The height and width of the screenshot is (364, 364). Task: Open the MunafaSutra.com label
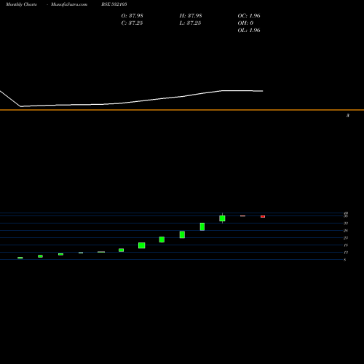pos(69,4)
